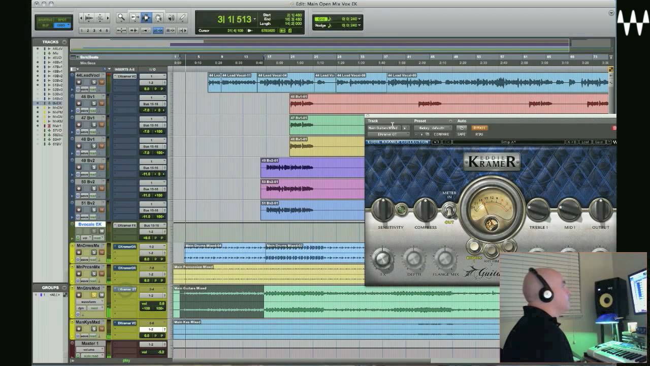The height and width of the screenshot is (366, 650).
Task: Select the Scrubber speaker tool
Action: (x=171, y=18)
